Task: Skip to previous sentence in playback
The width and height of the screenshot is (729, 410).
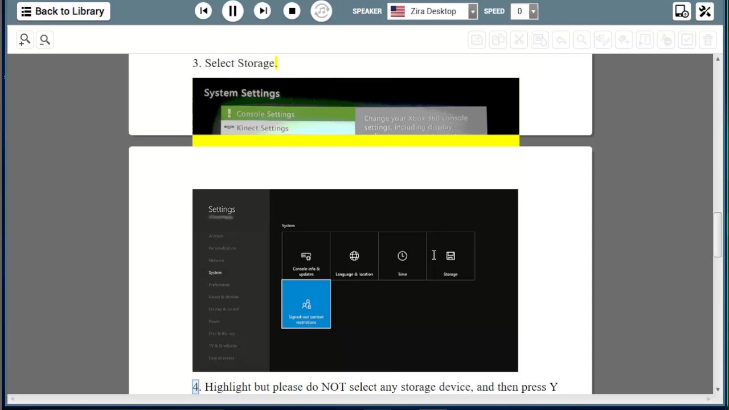Action: point(203,11)
